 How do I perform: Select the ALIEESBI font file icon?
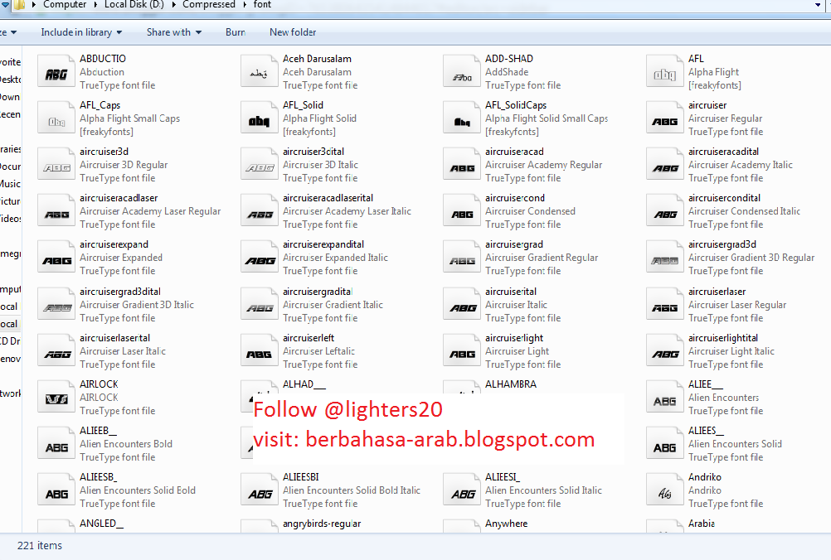(260, 491)
